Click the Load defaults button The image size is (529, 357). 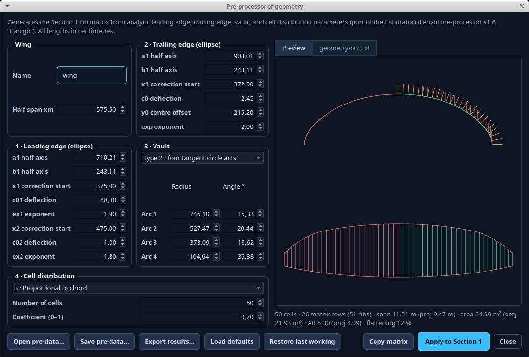click(x=232, y=341)
